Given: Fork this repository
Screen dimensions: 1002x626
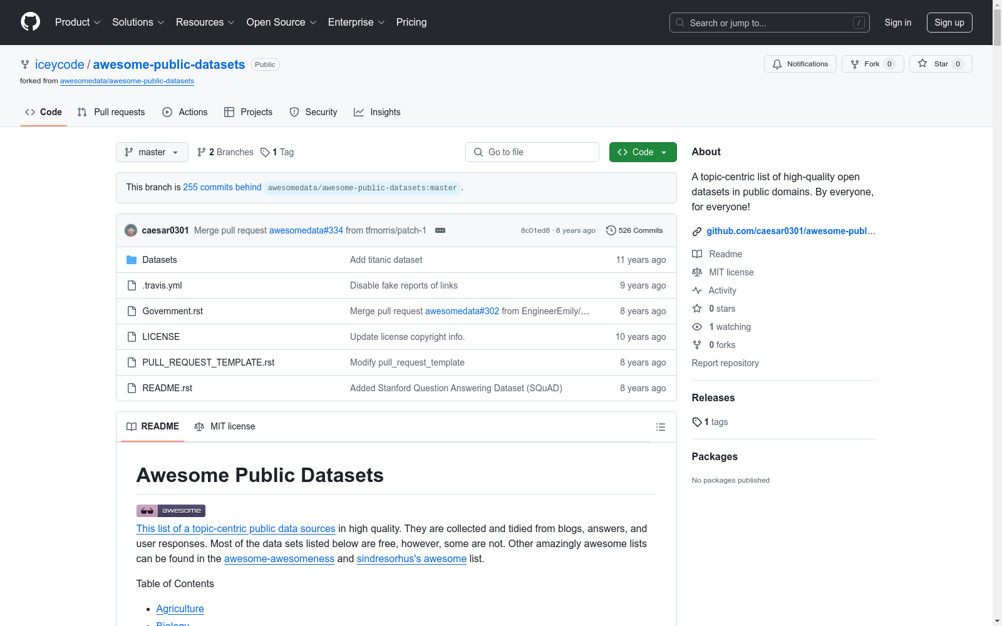Looking at the screenshot, I should [x=872, y=64].
